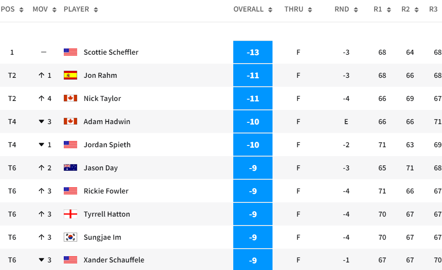Click the USA flag beside Scottie Scheffler
This screenshot has width=442, height=270.
tap(70, 52)
